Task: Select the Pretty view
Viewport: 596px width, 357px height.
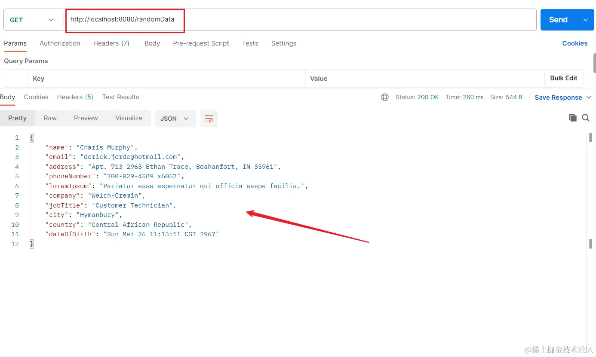Action: [17, 118]
